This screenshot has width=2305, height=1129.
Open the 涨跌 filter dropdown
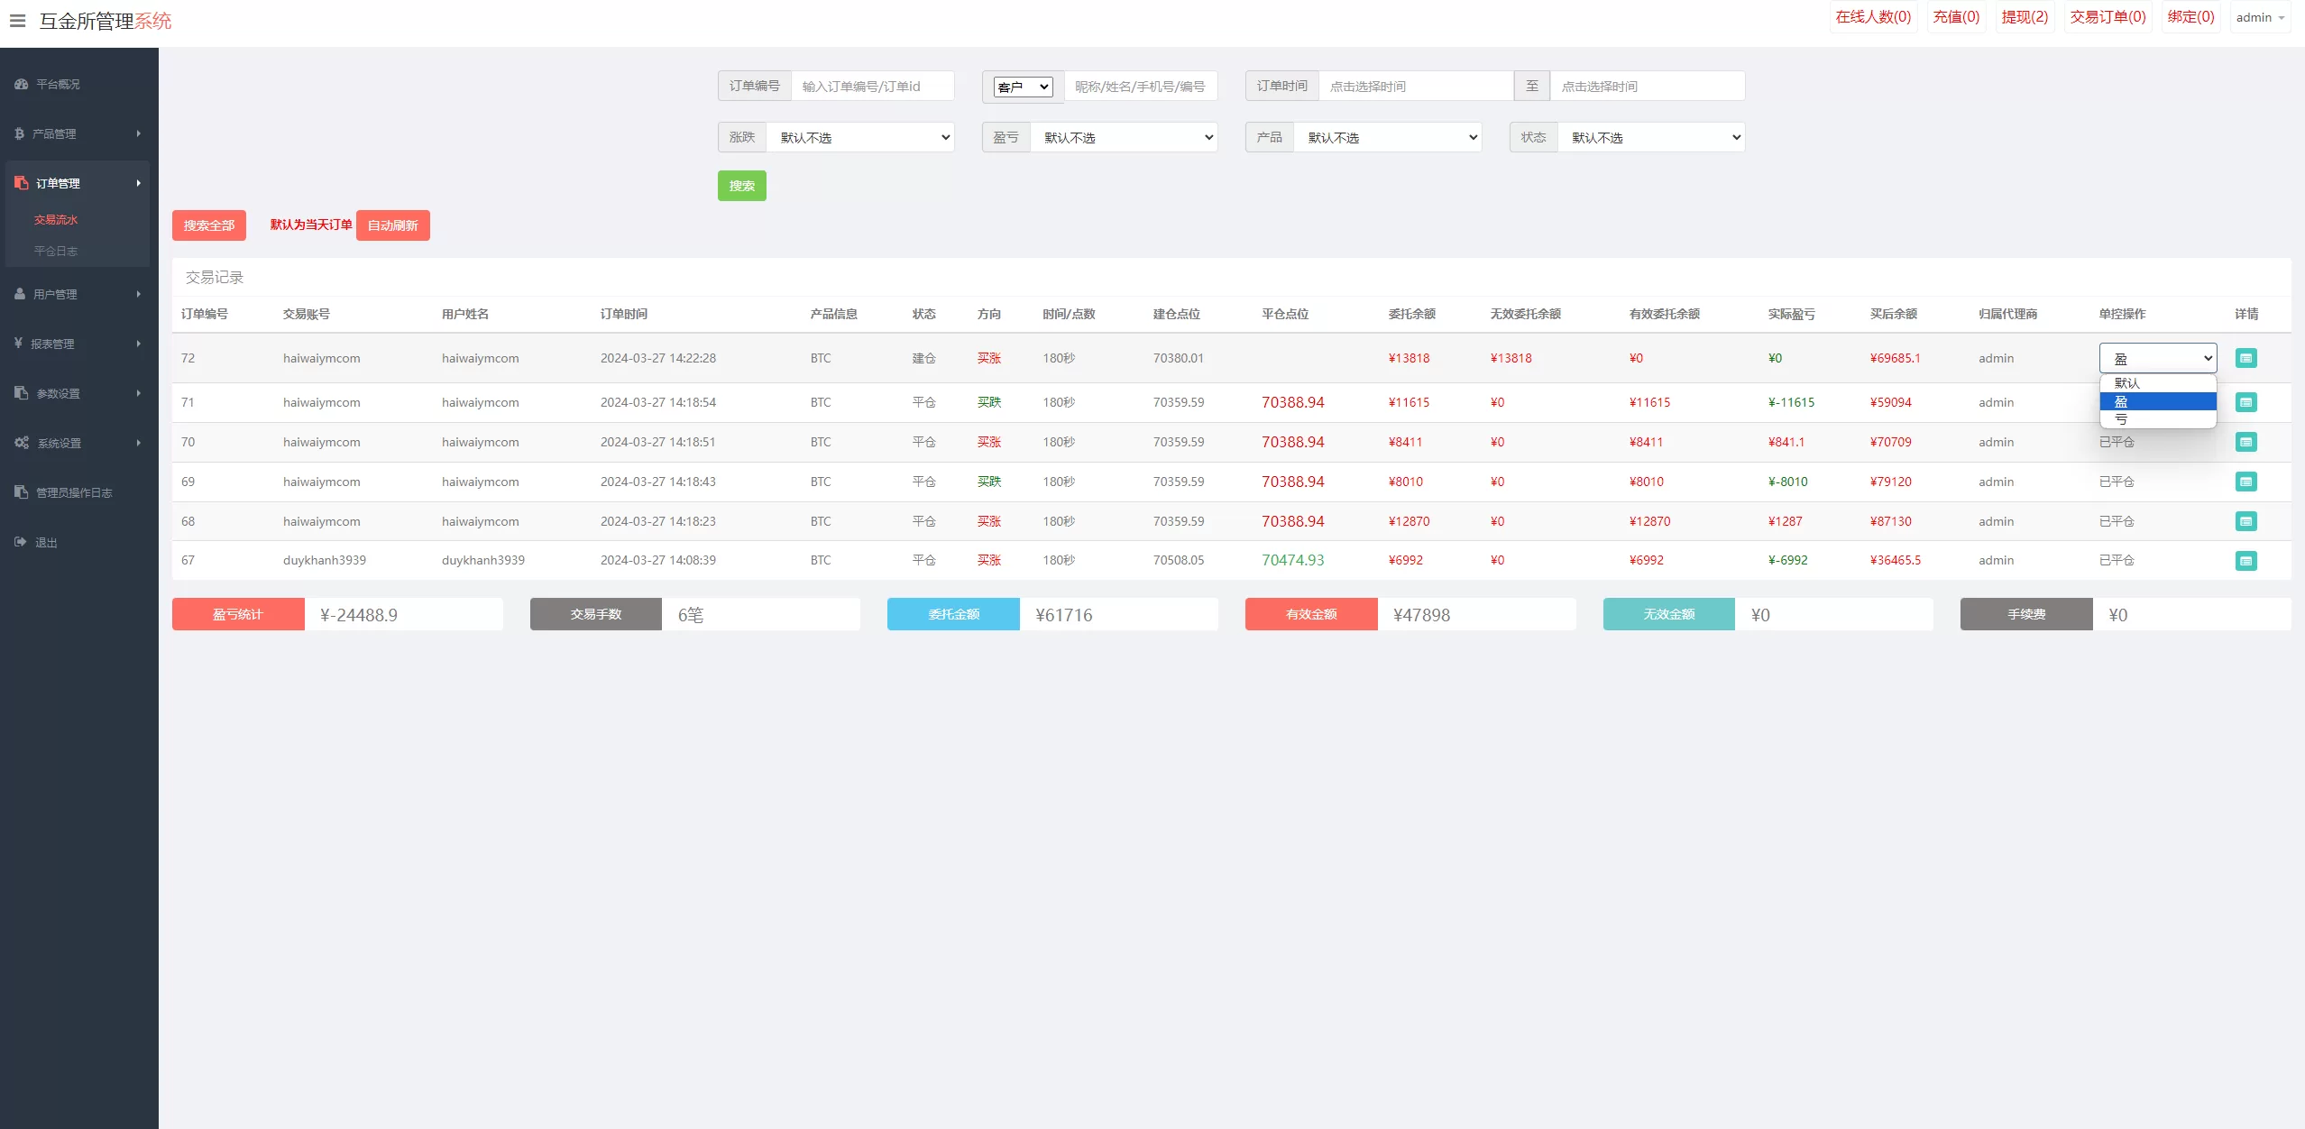pos(859,137)
